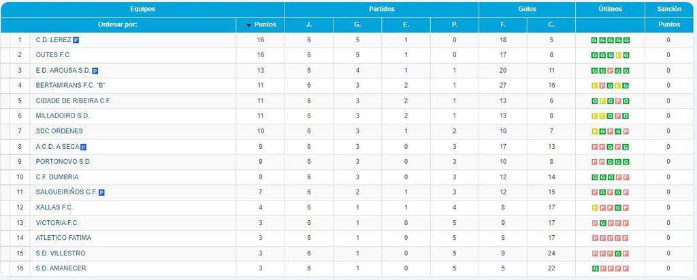This screenshot has height=280, width=697.
Task: Sort by goals against C. column header
Action: click(x=551, y=25)
